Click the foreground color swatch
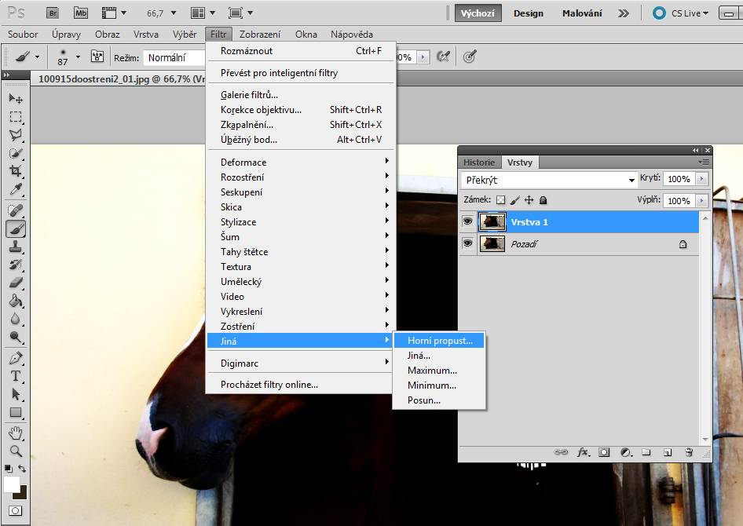 (x=11, y=484)
